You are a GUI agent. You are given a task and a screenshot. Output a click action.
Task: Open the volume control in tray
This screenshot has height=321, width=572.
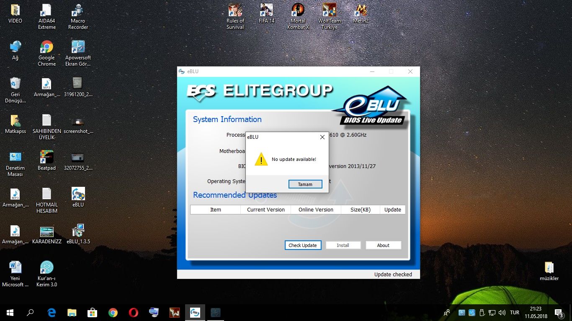502,312
